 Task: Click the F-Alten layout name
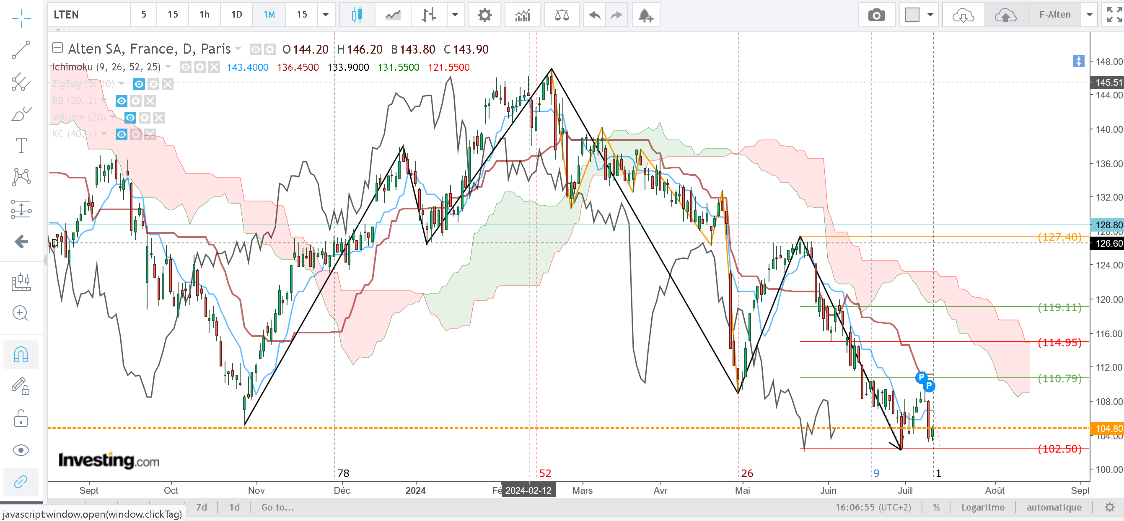[x=1054, y=15]
